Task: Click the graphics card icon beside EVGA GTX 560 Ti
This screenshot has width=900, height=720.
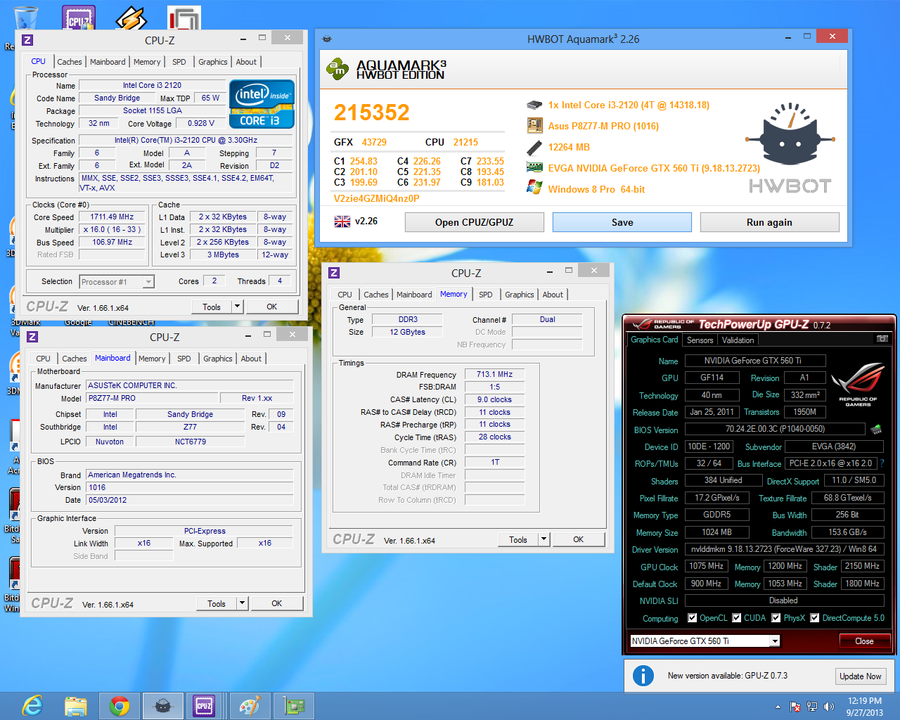Action: [x=534, y=167]
